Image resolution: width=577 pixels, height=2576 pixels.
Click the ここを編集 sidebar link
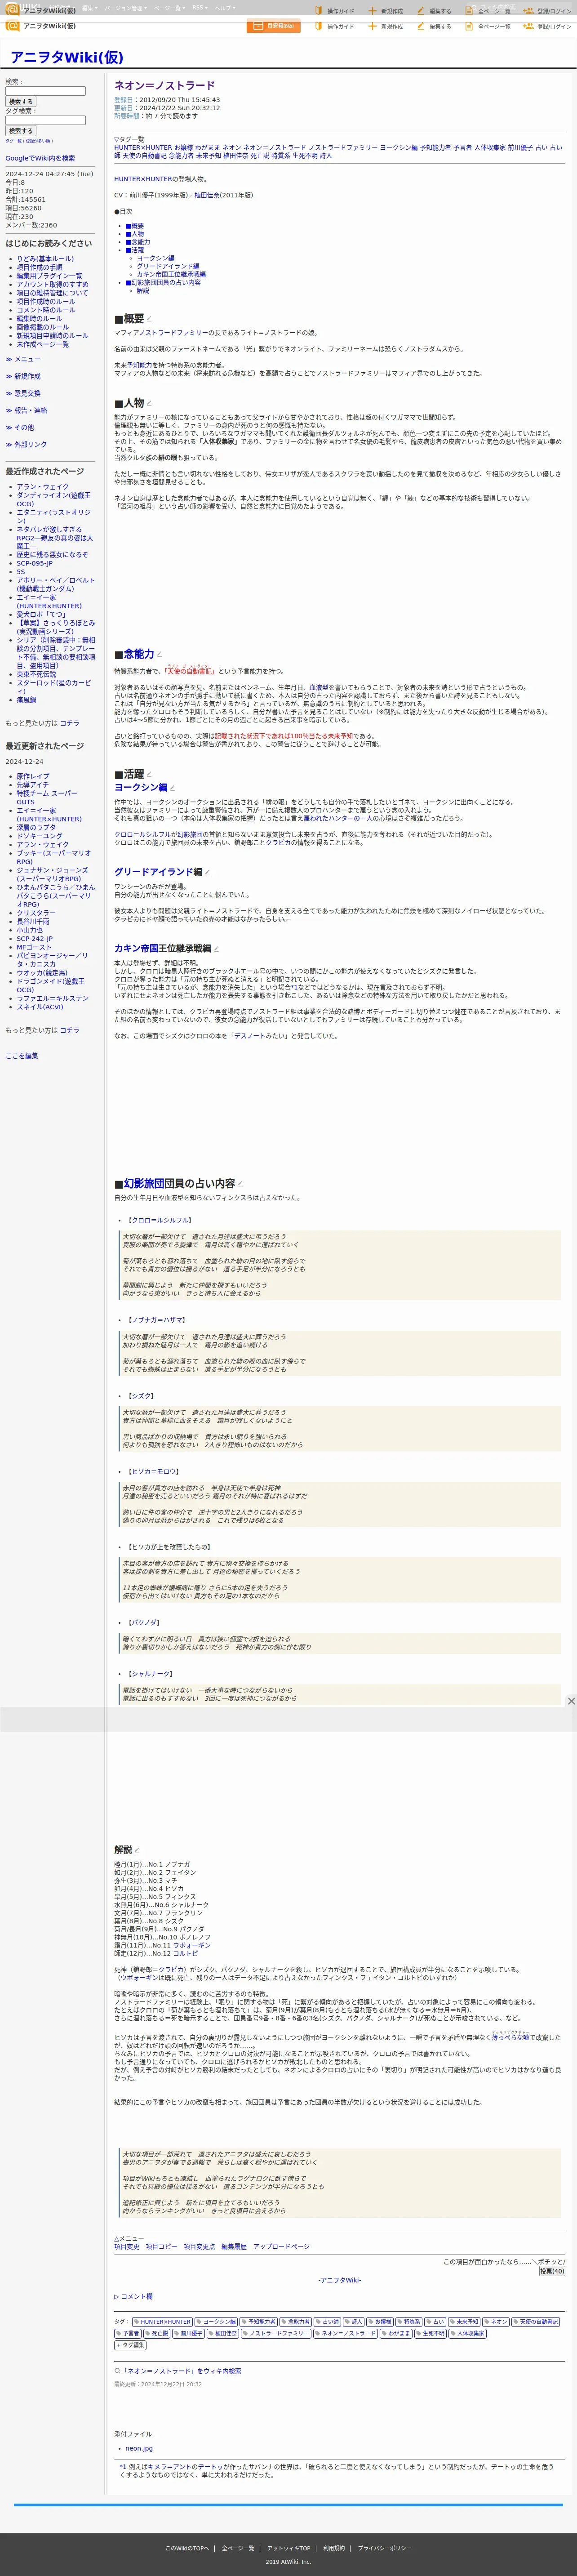click(x=22, y=1056)
